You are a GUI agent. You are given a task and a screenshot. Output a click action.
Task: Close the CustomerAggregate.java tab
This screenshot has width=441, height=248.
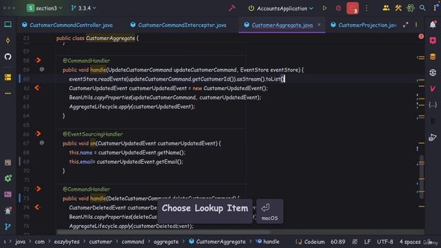[319, 25]
